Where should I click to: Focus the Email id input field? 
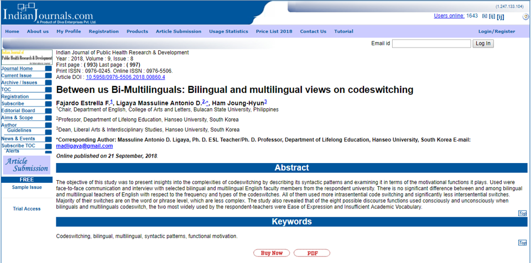tap(431, 43)
